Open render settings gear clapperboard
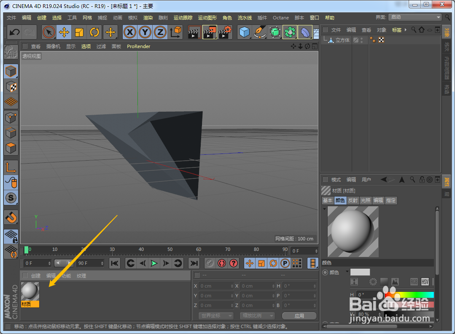 (x=225, y=32)
